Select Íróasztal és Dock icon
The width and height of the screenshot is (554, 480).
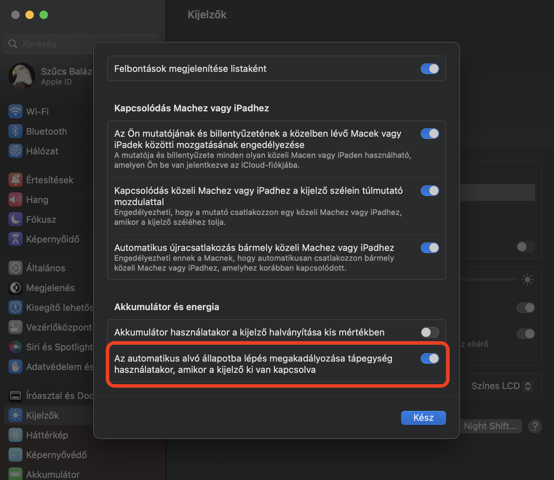(x=15, y=395)
